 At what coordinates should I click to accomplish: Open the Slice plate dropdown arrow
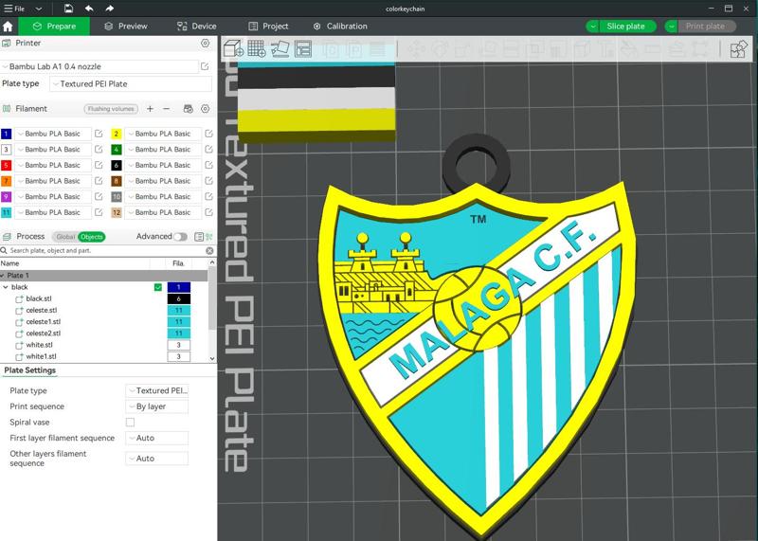(x=592, y=27)
